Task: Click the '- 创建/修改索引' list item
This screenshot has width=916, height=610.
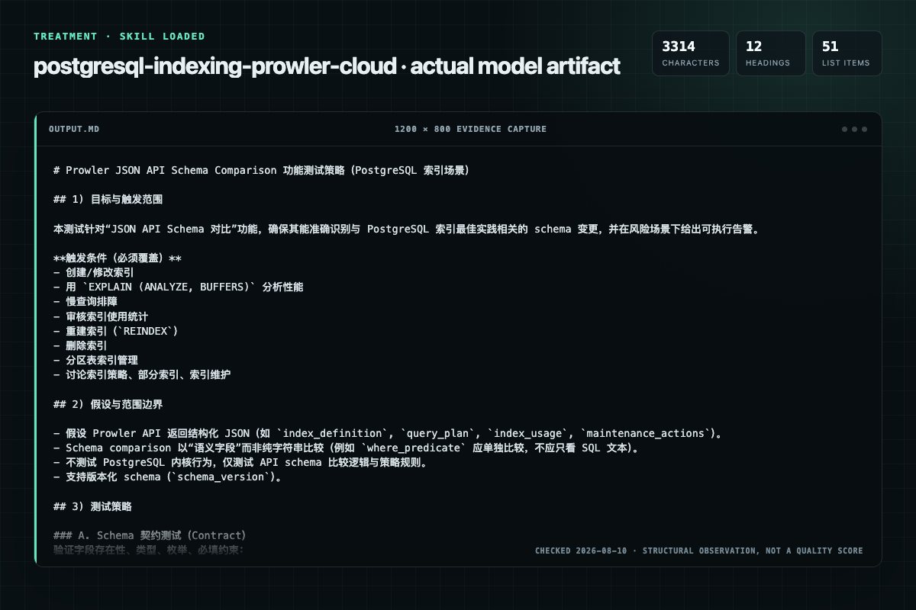Action: pyautogui.click(x=95, y=272)
